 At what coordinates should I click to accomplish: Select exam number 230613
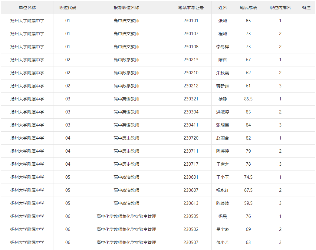(191, 203)
